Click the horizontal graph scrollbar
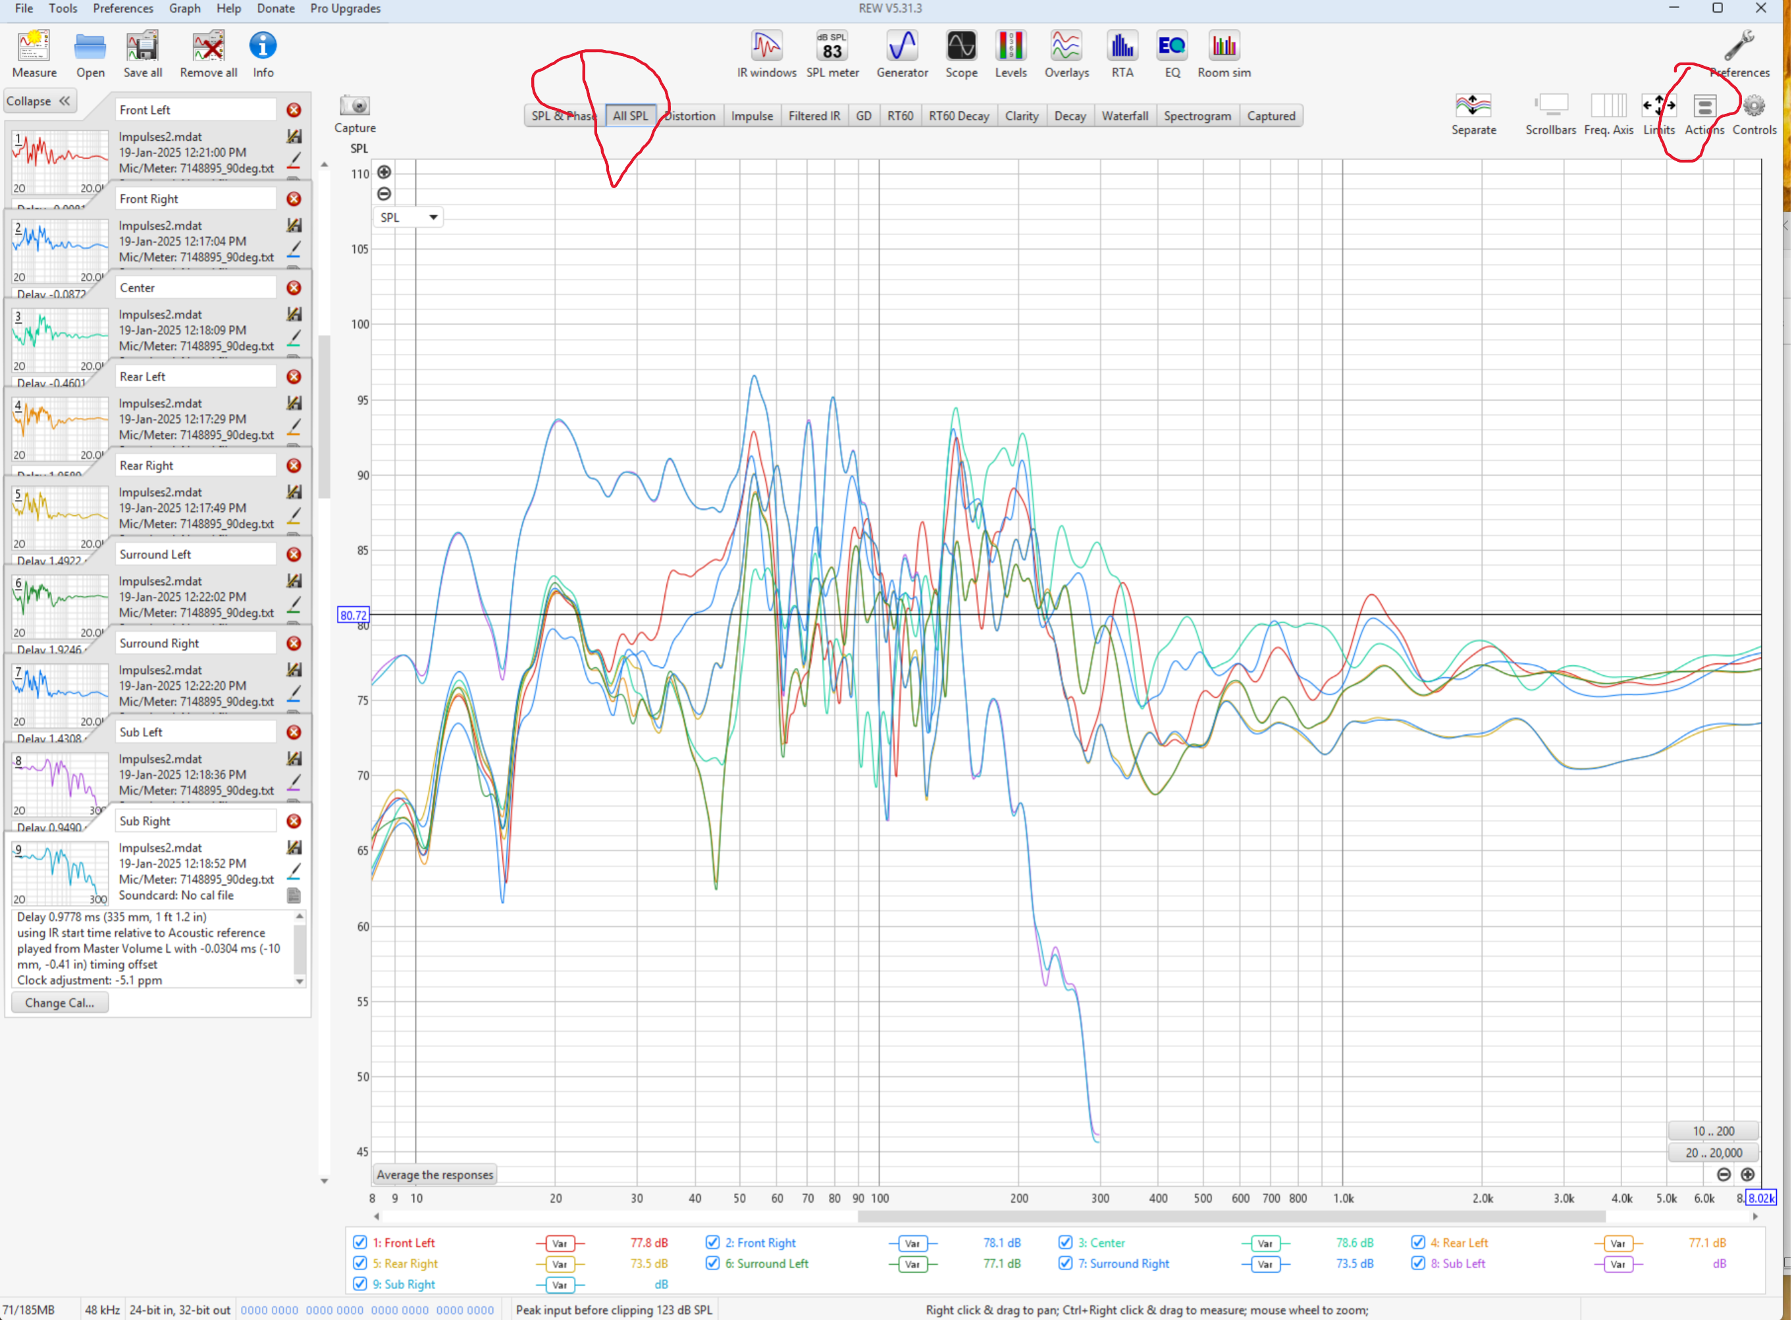This screenshot has width=1792, height=1320. pos(1231,1216)
